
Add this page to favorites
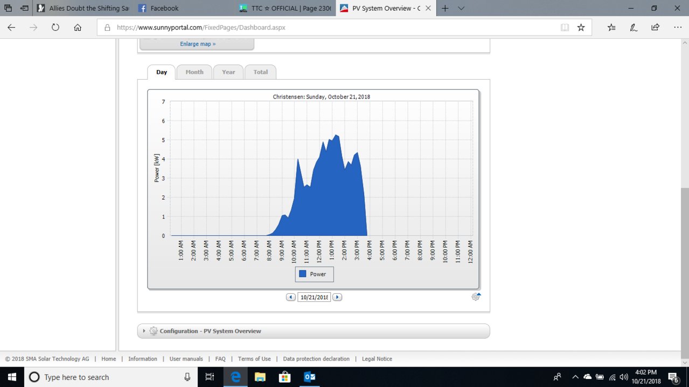[x=581, y=27]
